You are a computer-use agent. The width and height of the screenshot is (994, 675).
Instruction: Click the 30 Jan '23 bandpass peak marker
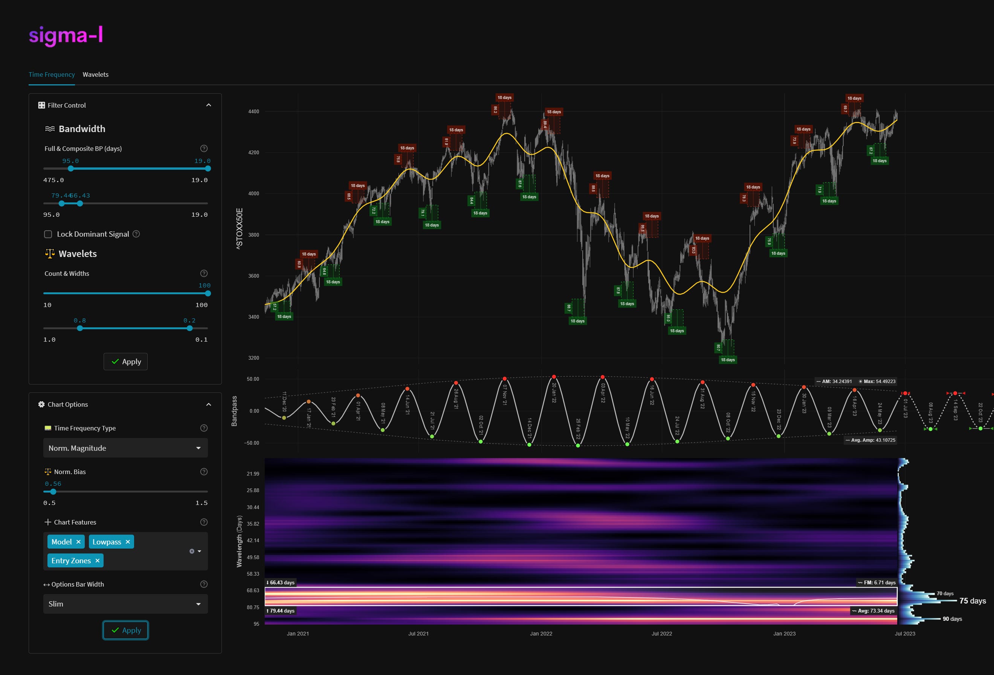click(804, 387)
